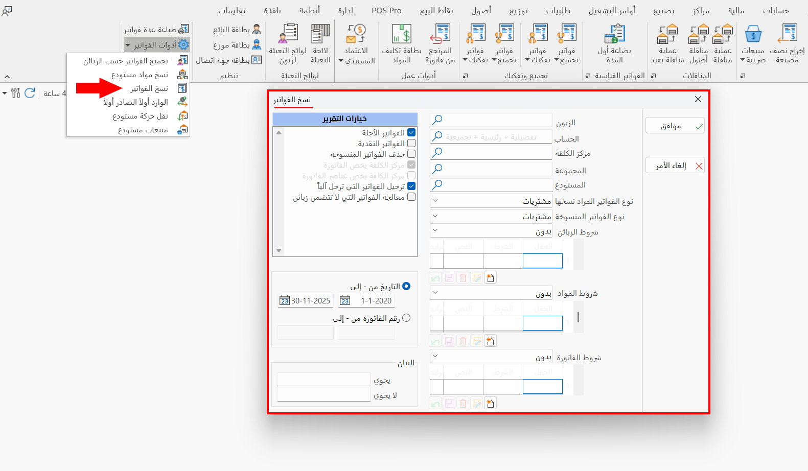Select الوارد أولاً الصادر أولاً menu item
Image resolution: width=808 pixels, height=471 pixels.
(x=128, y=102)
